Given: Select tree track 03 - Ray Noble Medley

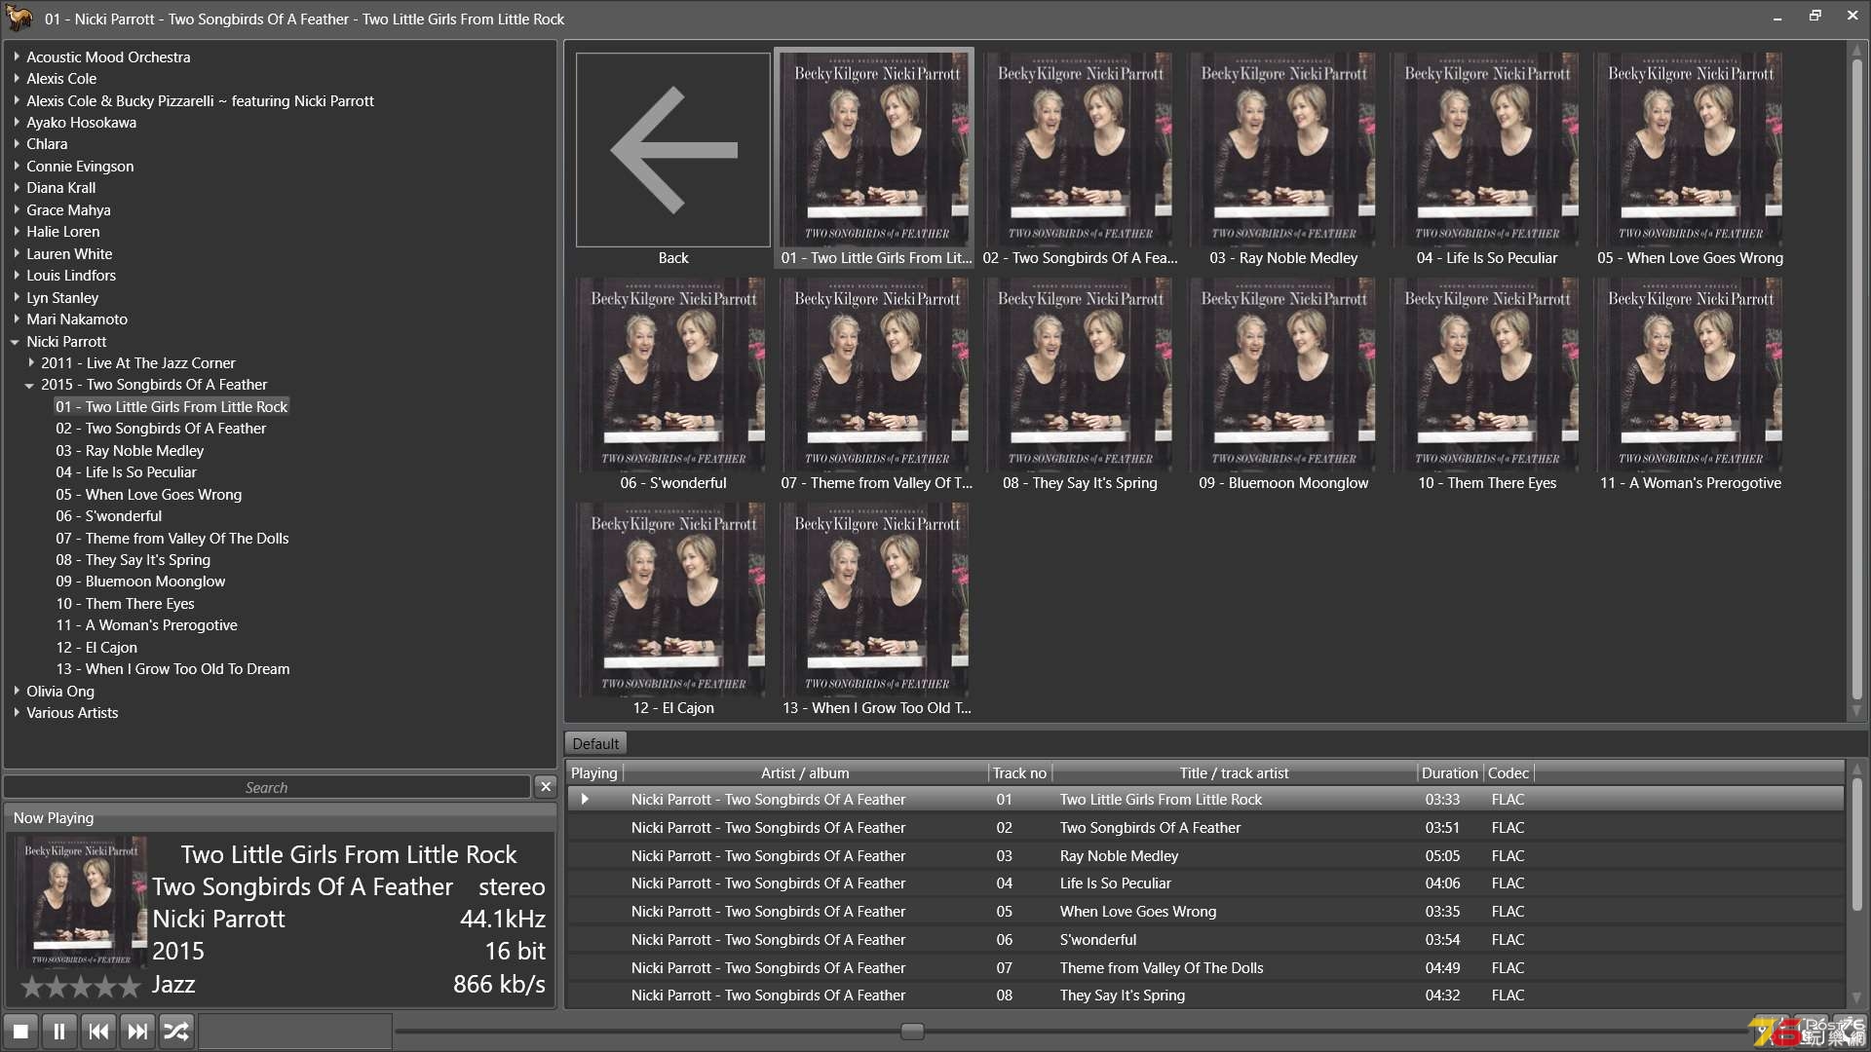Looking at the screenshot, I should click(x=130, y=451).
